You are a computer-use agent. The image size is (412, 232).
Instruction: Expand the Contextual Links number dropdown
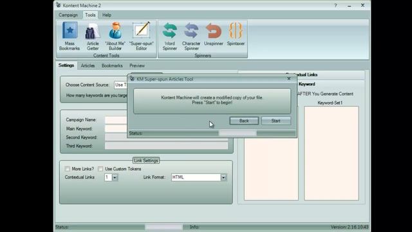coord(115,178)
